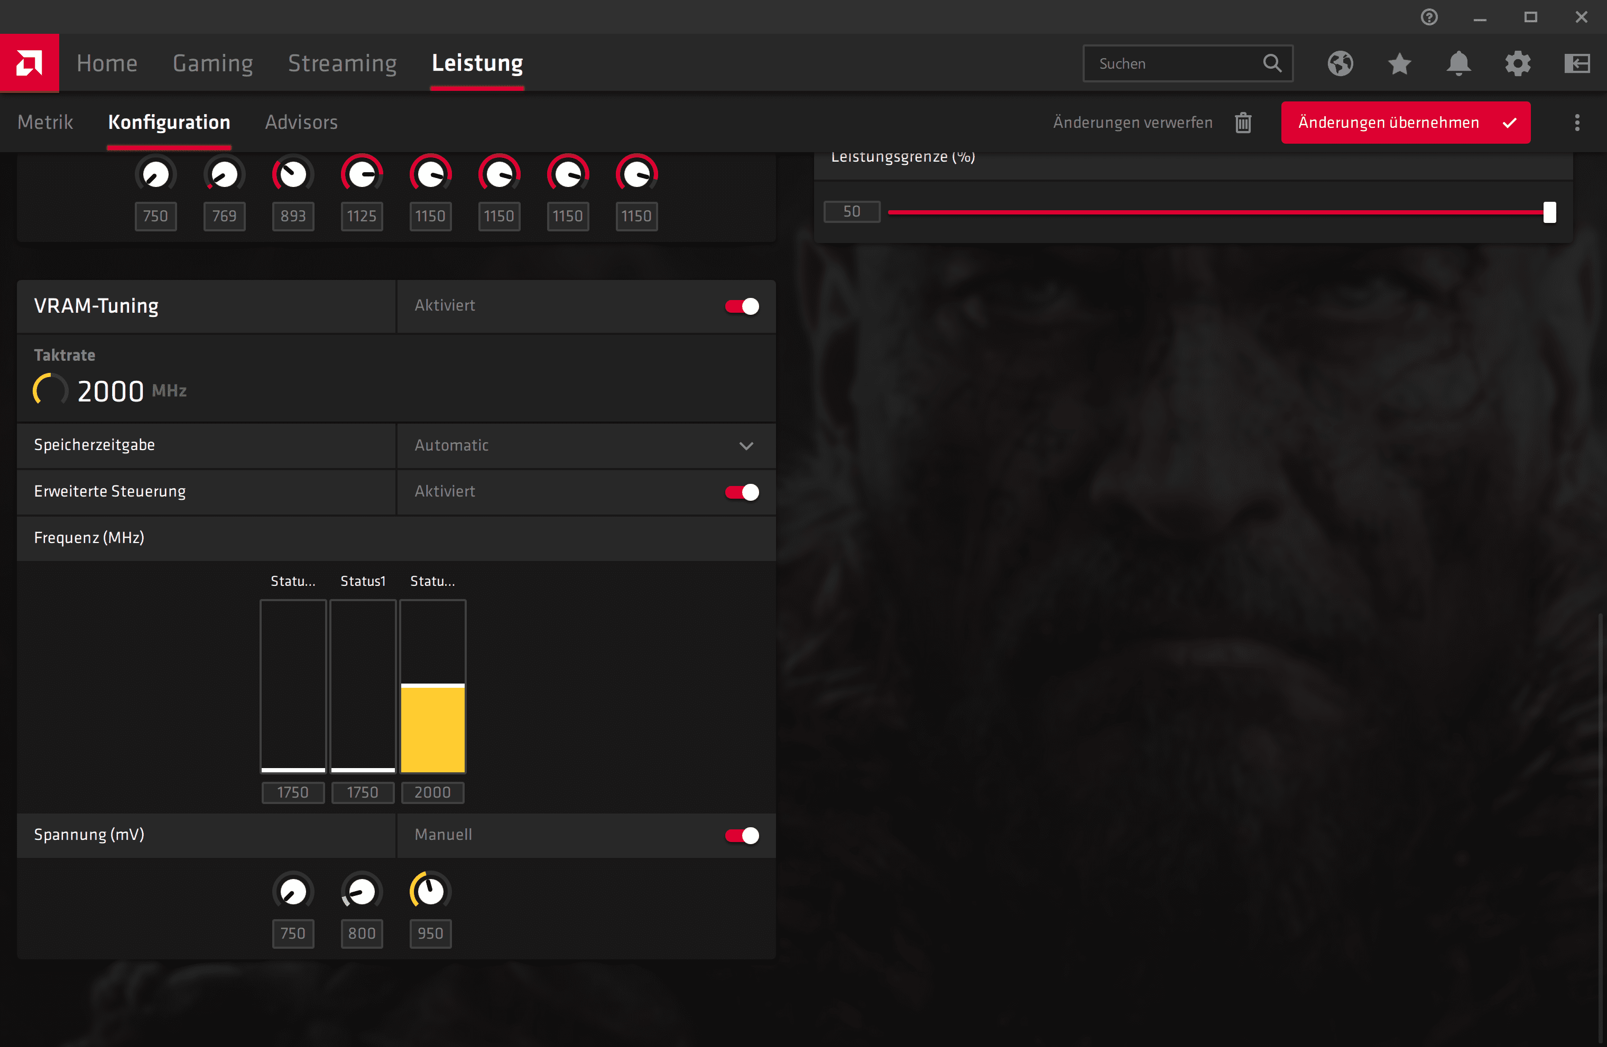This screenshot has height=1047, width=1607.
Task: Click the voltage field showing 769
Action: 225,217
